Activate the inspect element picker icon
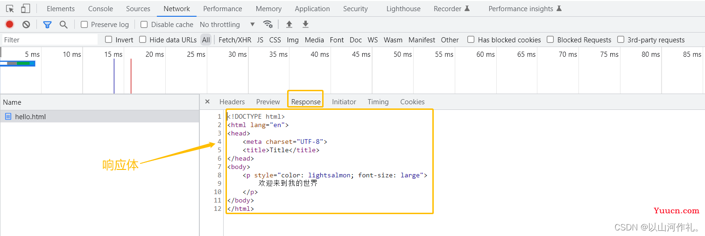705x236 pixels. point(10,8)
